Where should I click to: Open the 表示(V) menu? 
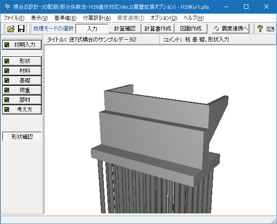pyautogui.click(x=39, y=18)
